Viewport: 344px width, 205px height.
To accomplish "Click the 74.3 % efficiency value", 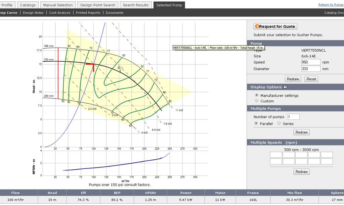I will pos(83,200).
